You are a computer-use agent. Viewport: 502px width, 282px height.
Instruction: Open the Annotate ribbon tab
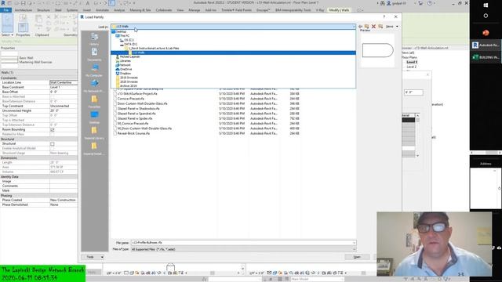coord(102,10)
